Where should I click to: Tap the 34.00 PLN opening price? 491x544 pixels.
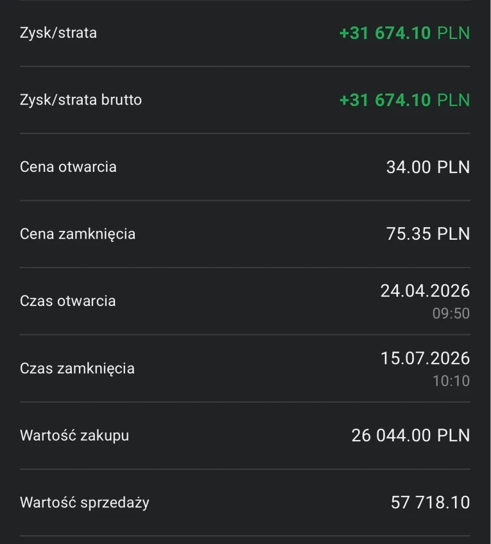point(428,167)
